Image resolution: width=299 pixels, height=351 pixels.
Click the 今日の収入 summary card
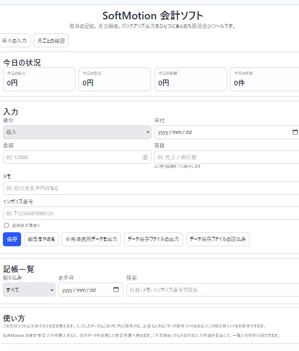click(x=39, y=79)
